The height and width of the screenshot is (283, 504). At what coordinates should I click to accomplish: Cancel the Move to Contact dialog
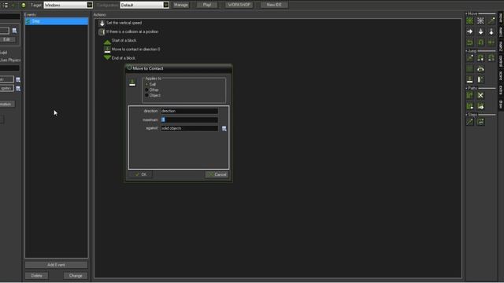click(x=217, y=175)
